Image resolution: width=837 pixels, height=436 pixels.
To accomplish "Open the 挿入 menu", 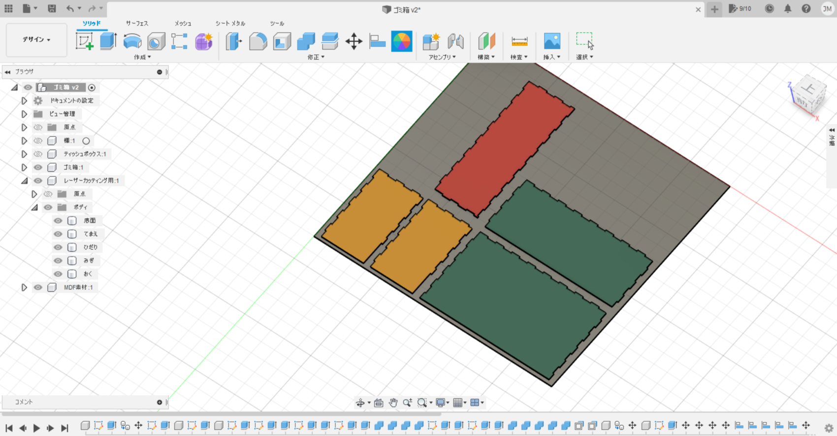I will (552, 57).
